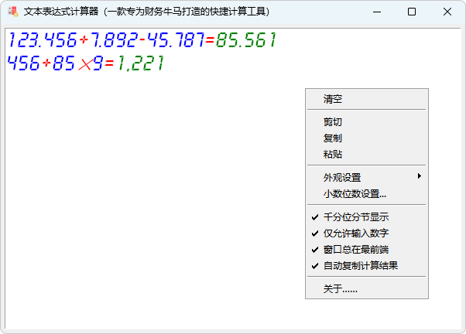The width and height of the screenshot is (466, 334).
Task: Expand the 外观设置 submenu
Action: (367, 178)
